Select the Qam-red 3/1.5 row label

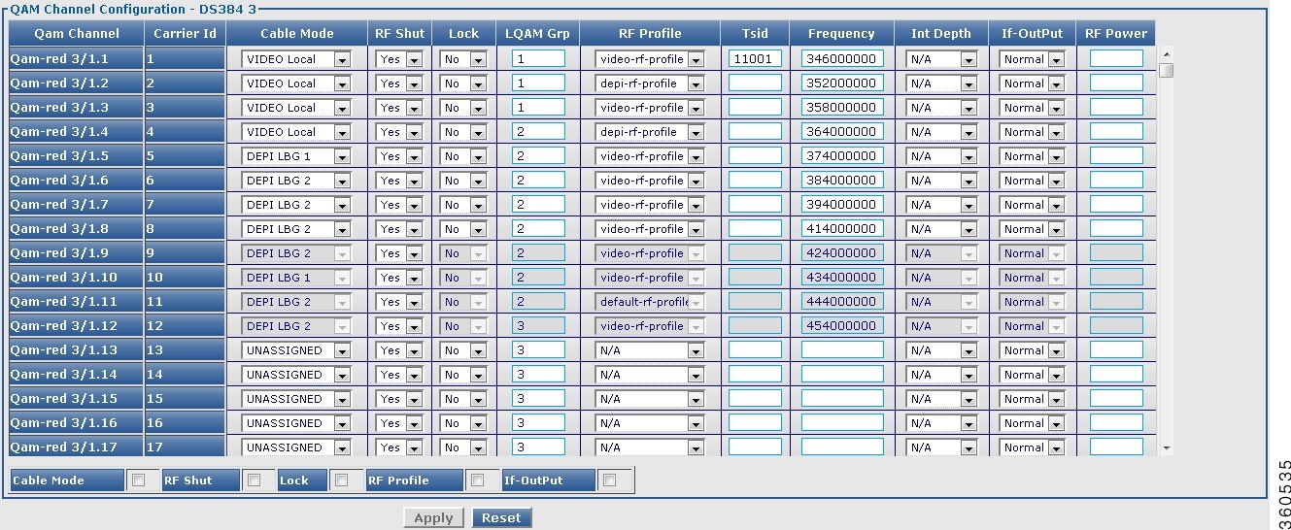coord(76,156)
